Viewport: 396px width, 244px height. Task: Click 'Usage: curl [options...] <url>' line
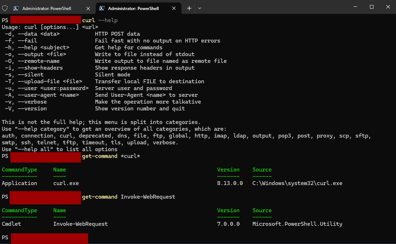(x=50, y=27)
